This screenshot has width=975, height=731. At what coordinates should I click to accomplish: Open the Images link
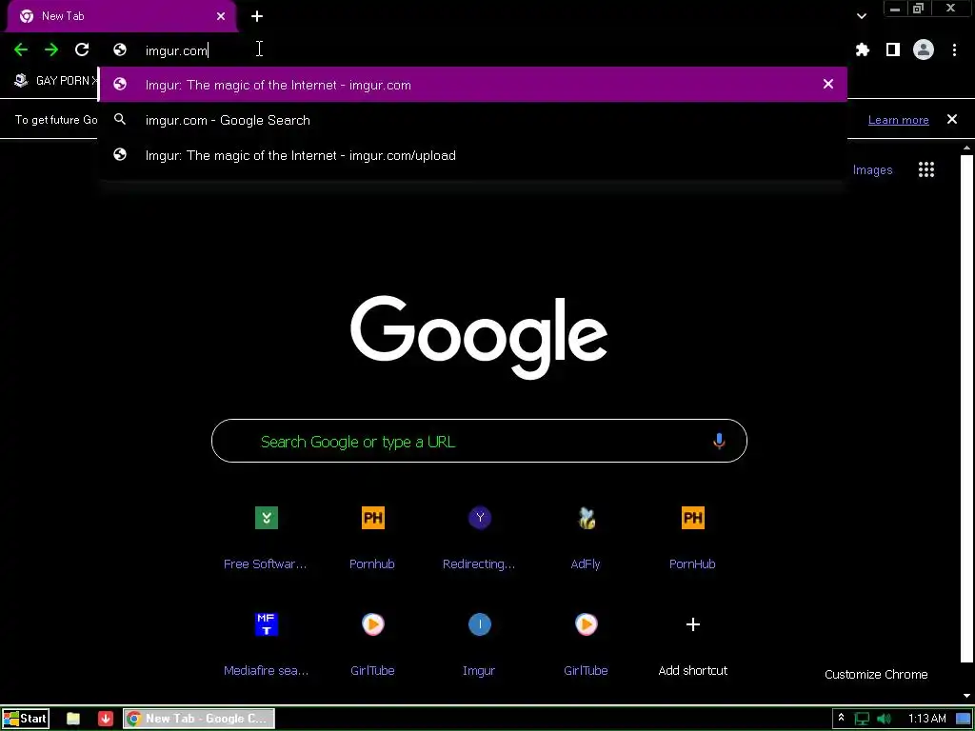coord(872,169)
